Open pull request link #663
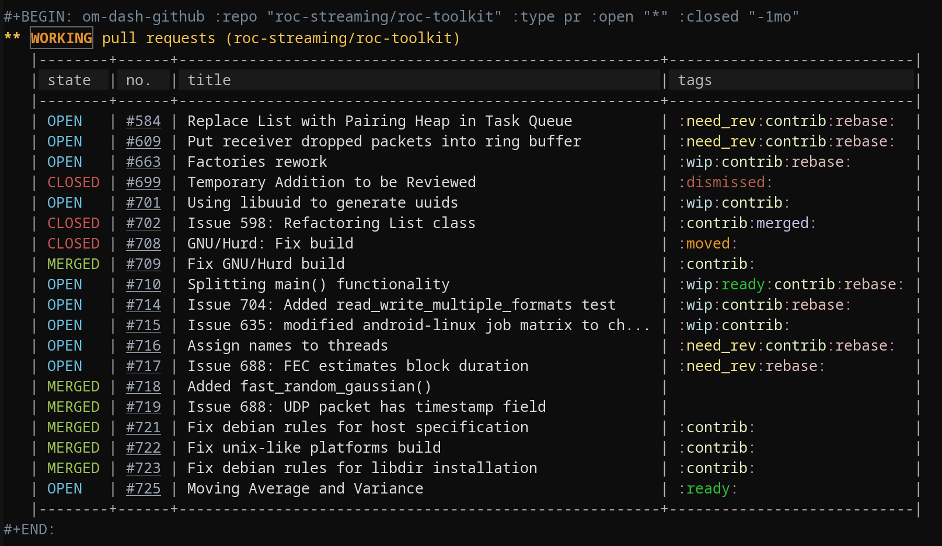Image resolution: width=942 pixels, height=546 pixels. coord(144,162)
